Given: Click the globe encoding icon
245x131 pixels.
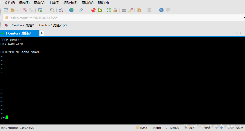Looking at the screenshot, I should [71, 10].
